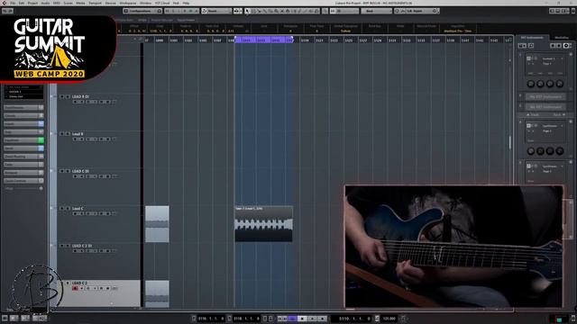Image resolution: width=577 pixels, height=324 pixels.
Task: Solo the LEAD C 2 DI track
Action: 68,246
